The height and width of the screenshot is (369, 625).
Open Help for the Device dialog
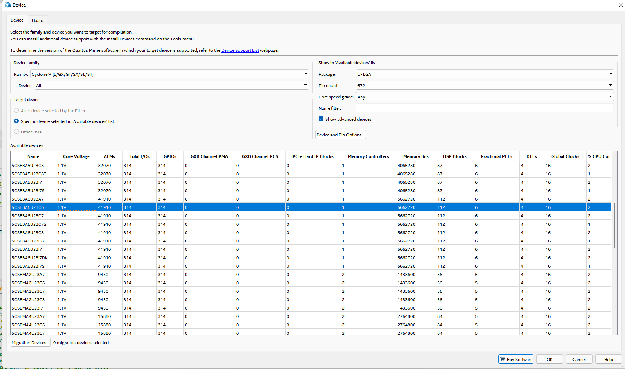609,359
